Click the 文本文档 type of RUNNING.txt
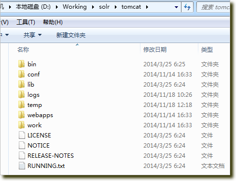The image size is (236, 181). point(213,166)
